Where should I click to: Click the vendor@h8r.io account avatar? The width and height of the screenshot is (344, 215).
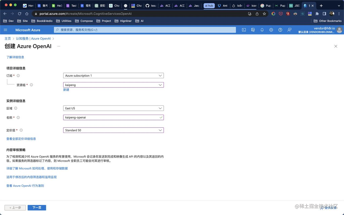point(339,30)
